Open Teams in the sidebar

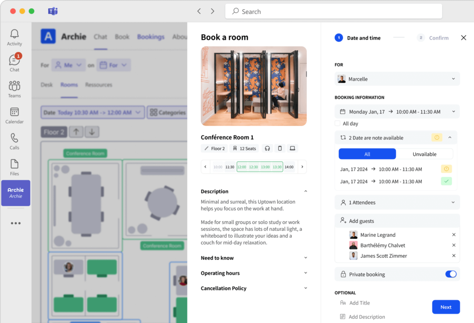point(14,89)
